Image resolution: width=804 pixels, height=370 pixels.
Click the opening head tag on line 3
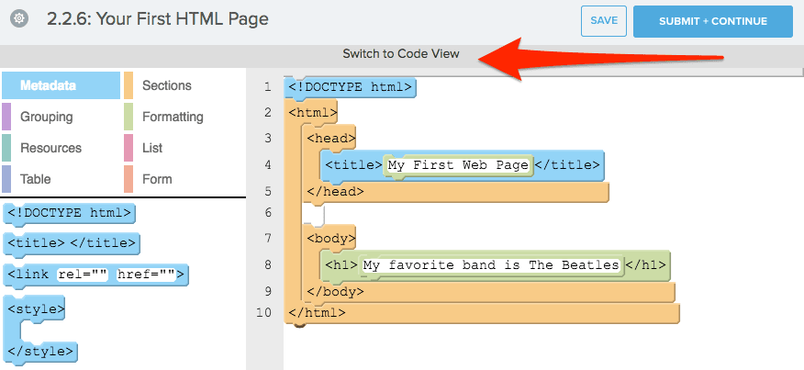click(x=330, y=138)
